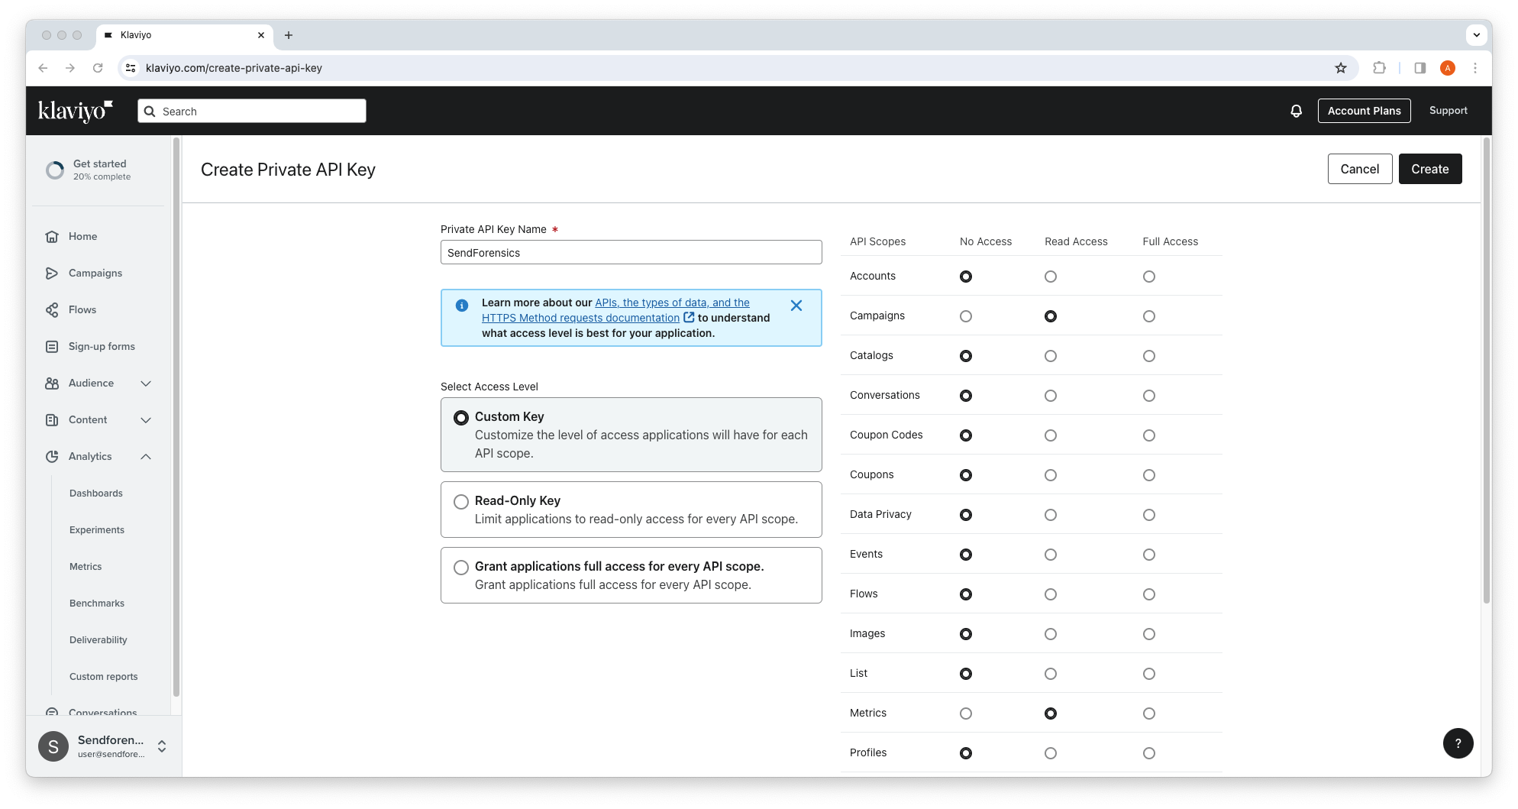This screenshot has width=1518, height=809.
Task: Set Data Privacy scope to Read Access
Action: (x=1051, y=515)
